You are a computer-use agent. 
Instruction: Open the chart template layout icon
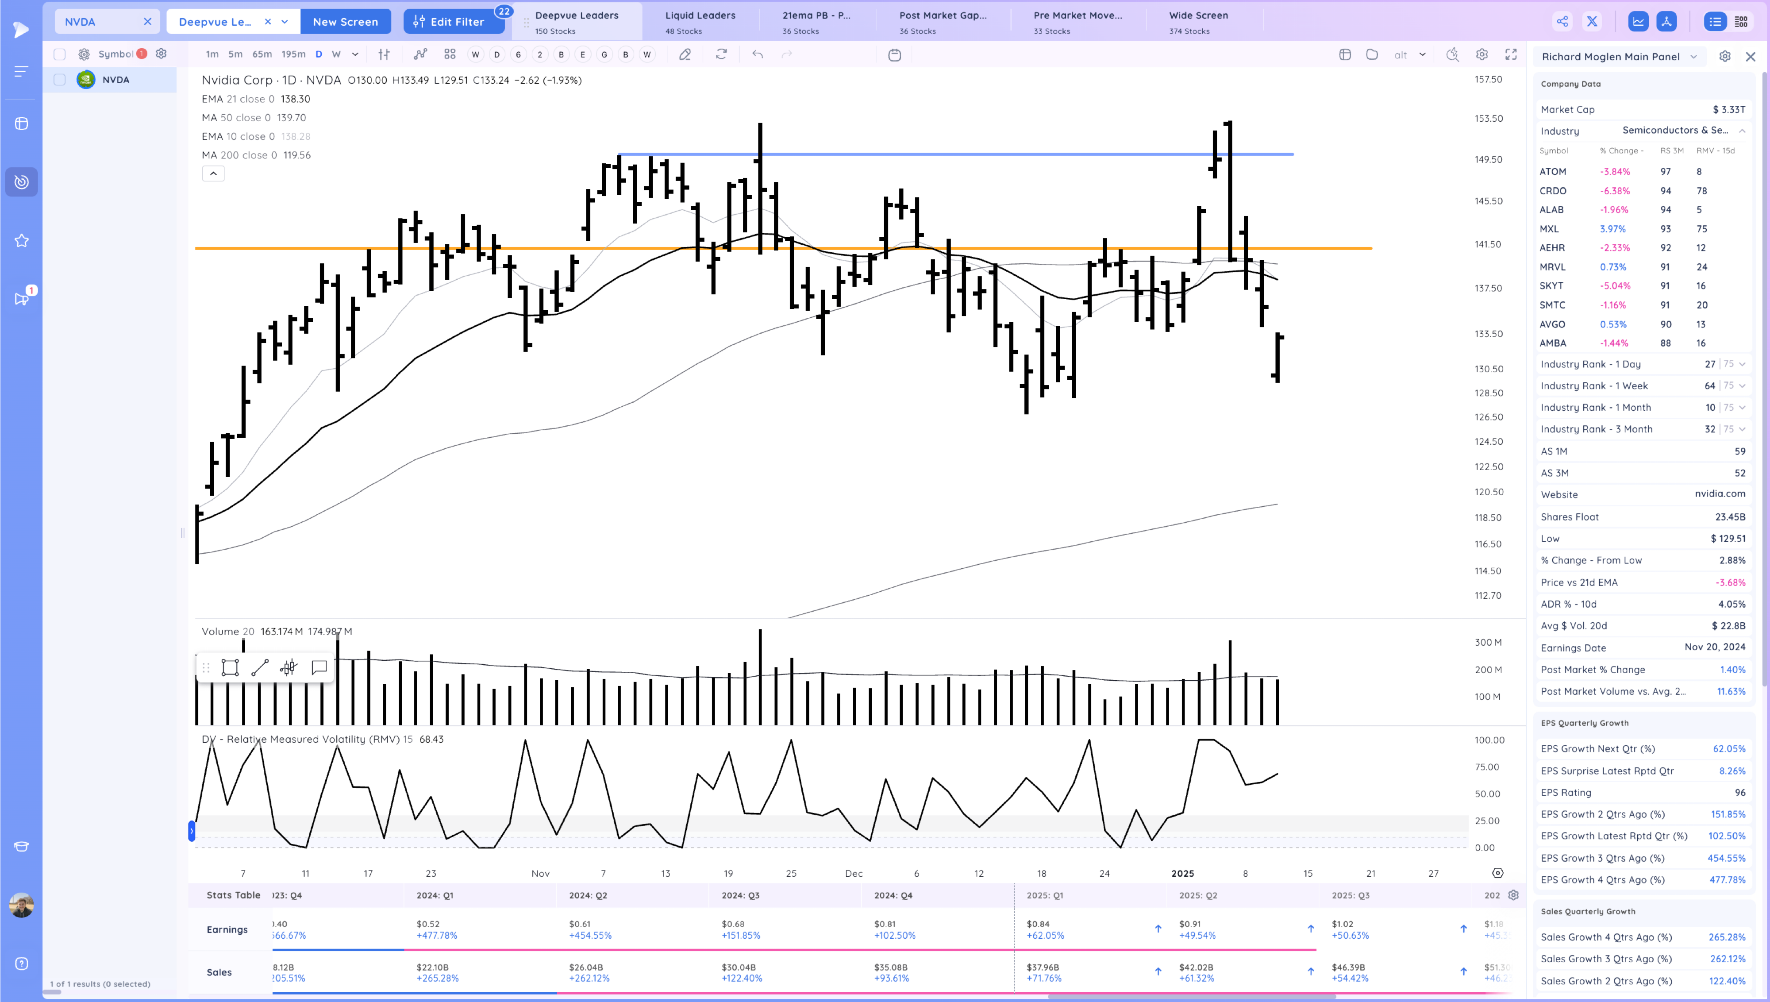(1345, 54)
